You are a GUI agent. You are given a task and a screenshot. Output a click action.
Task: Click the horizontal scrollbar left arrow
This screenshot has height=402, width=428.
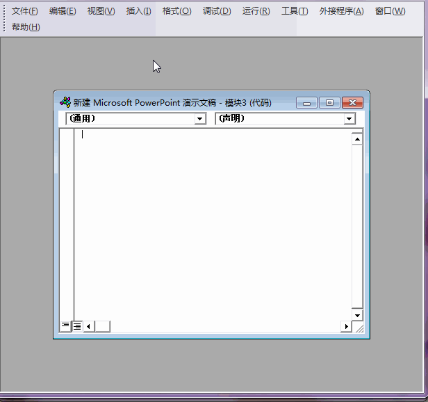(x=88, y=326)
